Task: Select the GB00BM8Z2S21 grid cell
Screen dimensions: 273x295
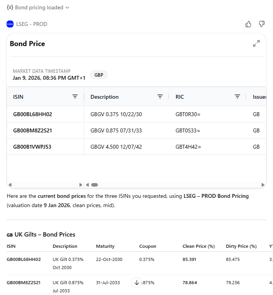Action: click(x=46, y=130)
